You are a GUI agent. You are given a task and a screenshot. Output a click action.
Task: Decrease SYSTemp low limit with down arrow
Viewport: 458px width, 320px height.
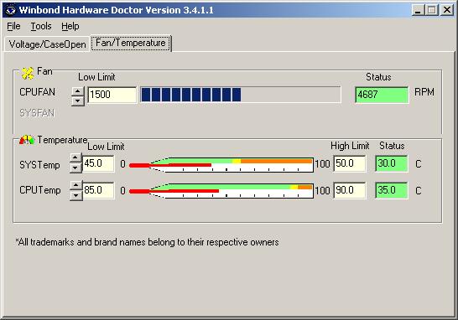[x=75, y=168]
